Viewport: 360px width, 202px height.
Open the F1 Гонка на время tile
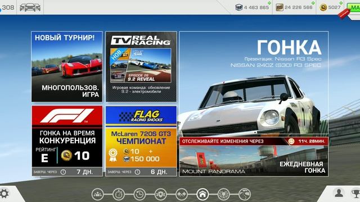[x=67, y=141]
